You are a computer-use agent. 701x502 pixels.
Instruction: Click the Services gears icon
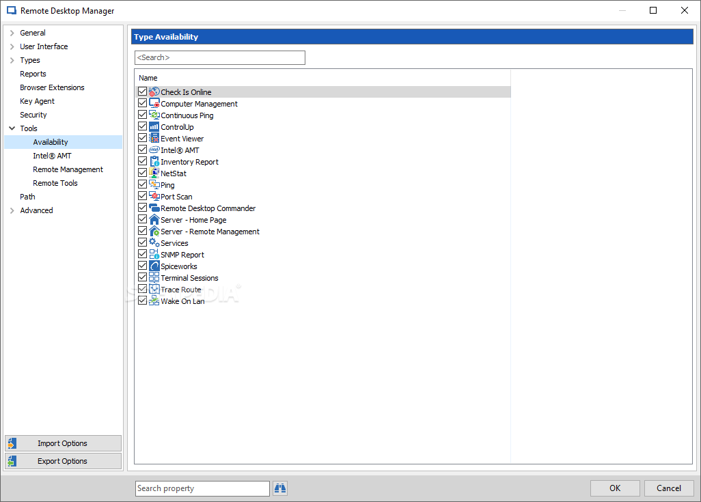tap(154, 242)
